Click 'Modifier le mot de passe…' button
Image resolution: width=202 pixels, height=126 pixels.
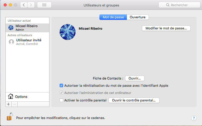click(x=166, y=28)
